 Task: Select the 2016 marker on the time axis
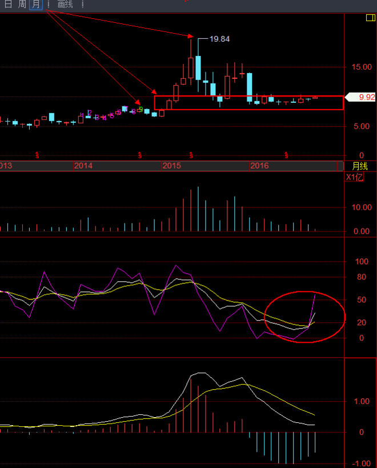click(x=259, y=166)
